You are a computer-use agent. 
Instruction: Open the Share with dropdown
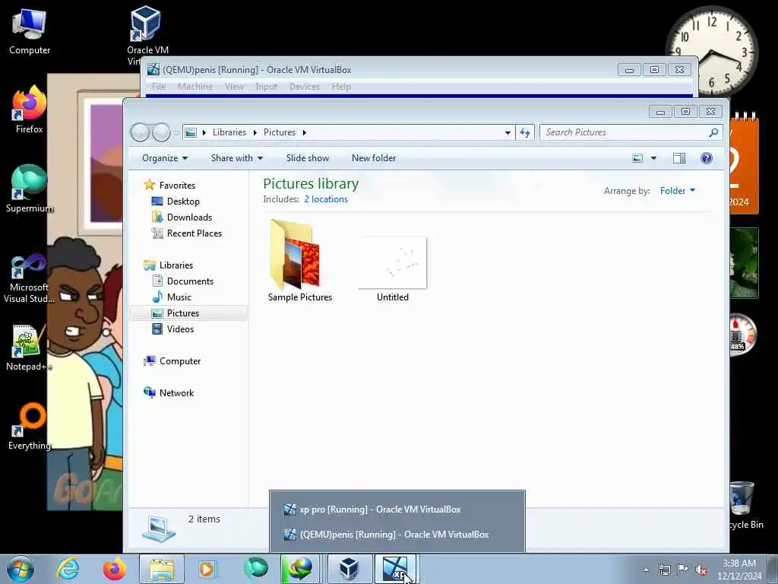click(237, 158)
